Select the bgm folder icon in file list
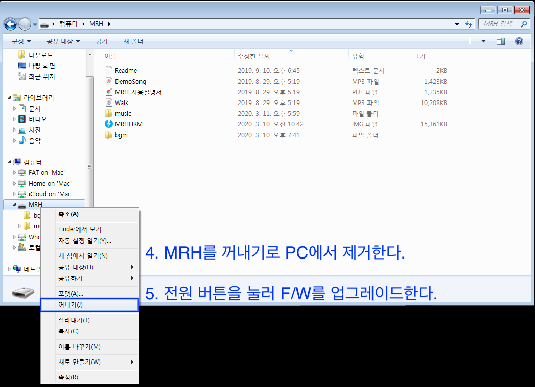The height and width of the screenshot is (387, 535). coord(108,135)
